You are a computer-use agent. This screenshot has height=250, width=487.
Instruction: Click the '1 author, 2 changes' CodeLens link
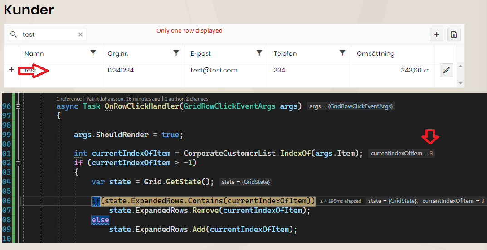(x=186, y=98)
